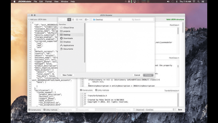This screenshot has width=218, height=123.
Task: Click the Parent class name field
Action: coord(125,110)
